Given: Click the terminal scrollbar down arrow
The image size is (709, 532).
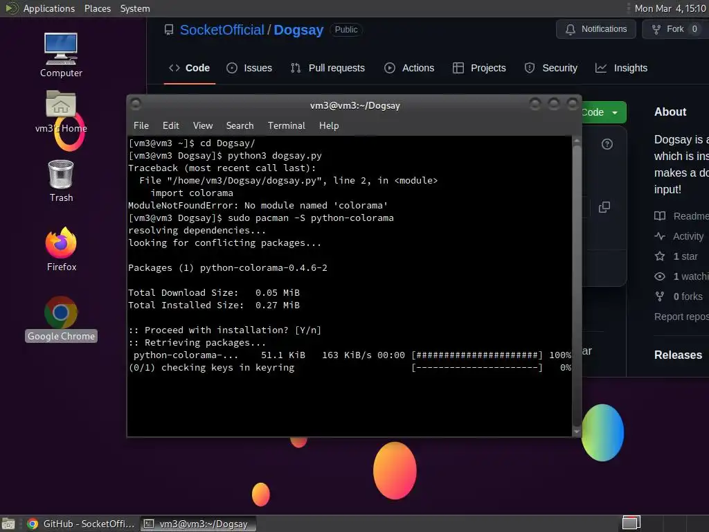Looking at the screenshot, I should coord(577,432).
